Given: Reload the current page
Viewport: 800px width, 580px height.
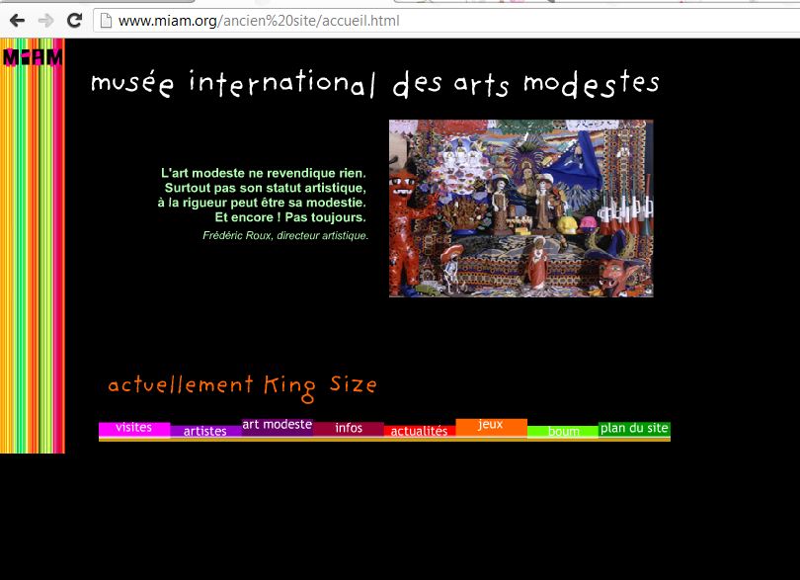Looking at the screenshot, I should tap(74, 20).
